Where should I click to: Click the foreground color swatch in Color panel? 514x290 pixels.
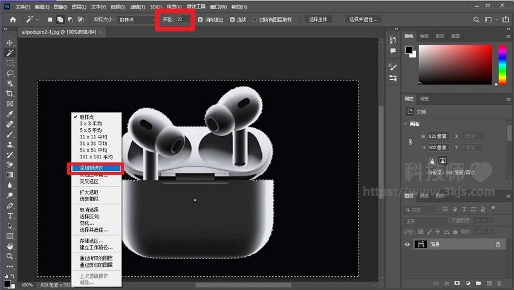coord(409,50)
